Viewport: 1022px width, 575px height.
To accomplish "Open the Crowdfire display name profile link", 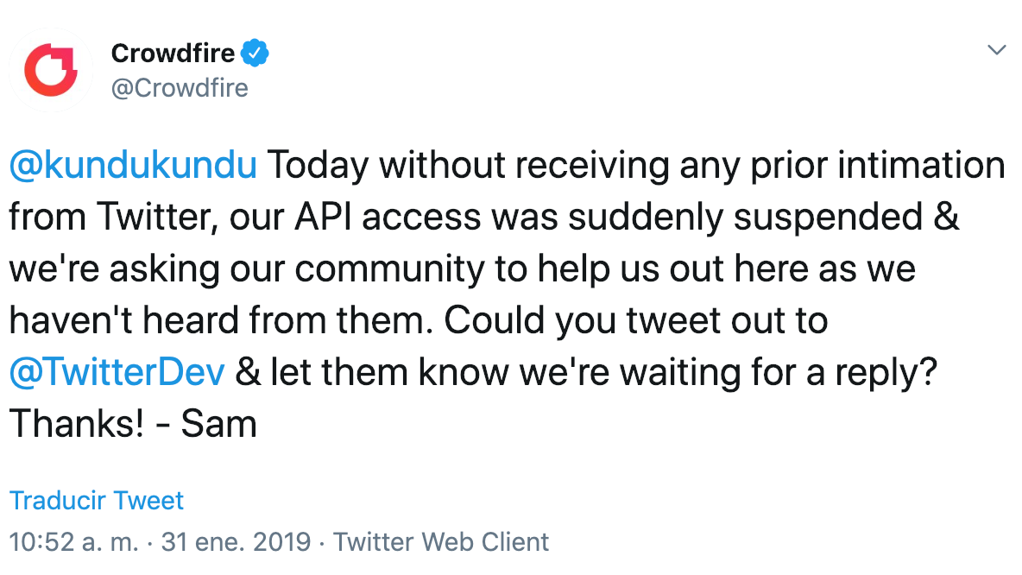I will pos(173,54).
